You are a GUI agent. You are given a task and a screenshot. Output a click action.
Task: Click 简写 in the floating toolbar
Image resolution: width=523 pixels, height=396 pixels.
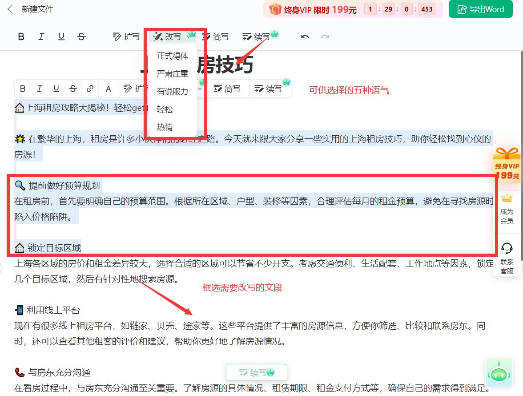coord(227,89)
